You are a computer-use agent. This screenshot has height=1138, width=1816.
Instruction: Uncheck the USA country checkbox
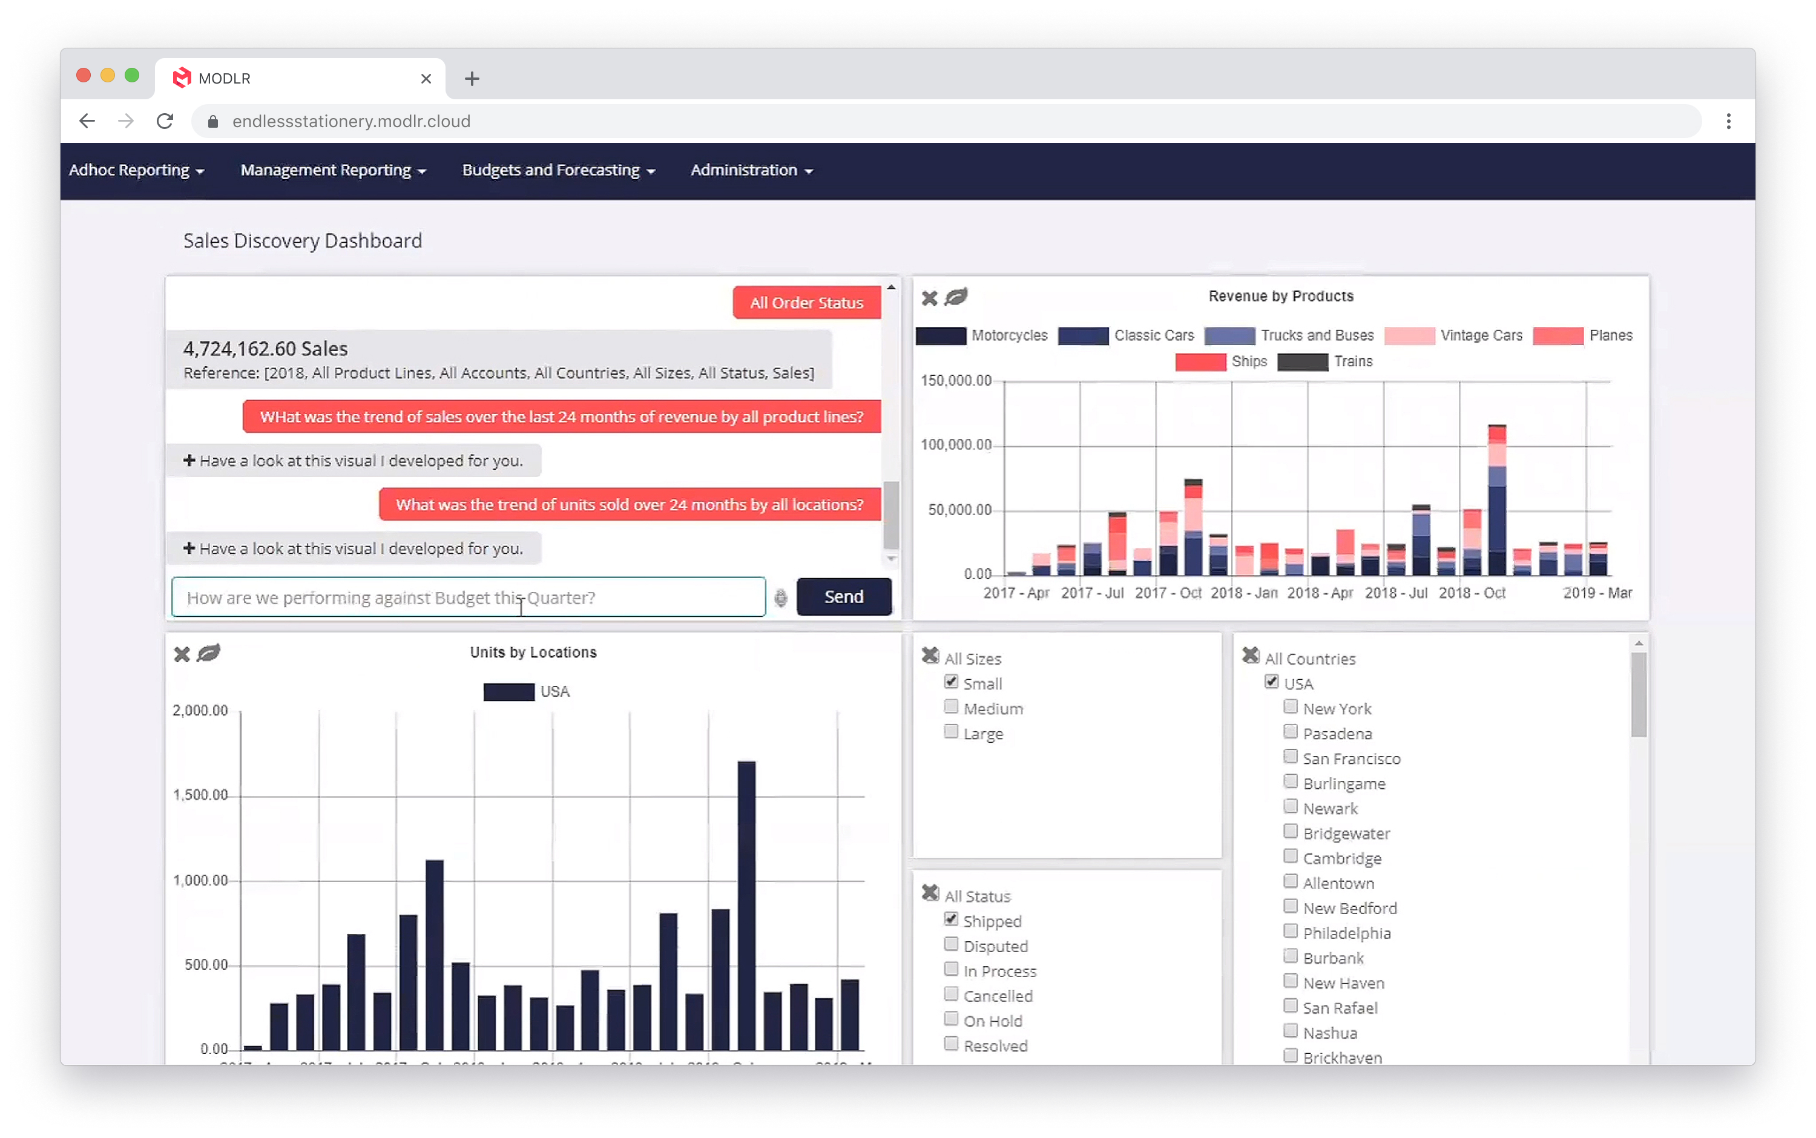pyautogui.click(x=1272, y=682)
